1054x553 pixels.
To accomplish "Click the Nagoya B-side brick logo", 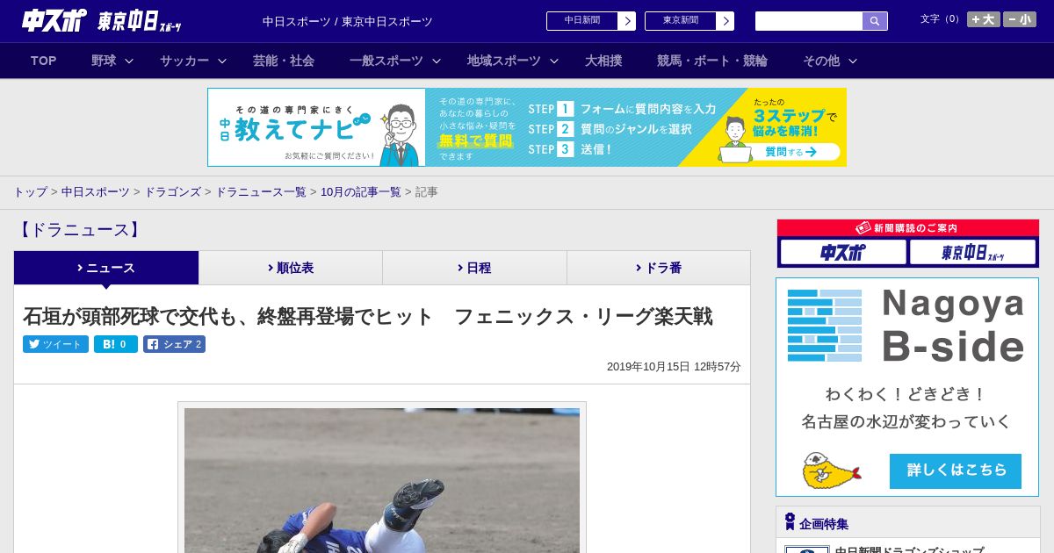I will (825, 326).
